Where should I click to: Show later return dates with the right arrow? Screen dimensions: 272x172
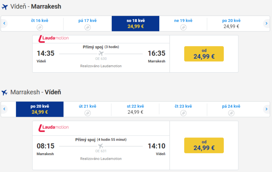(266, 109)
